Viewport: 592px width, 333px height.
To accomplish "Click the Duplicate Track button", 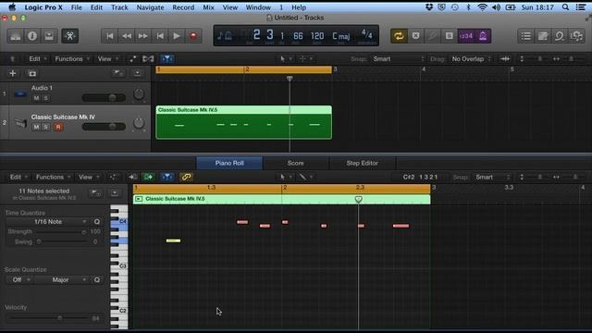I will coord(32,73).
